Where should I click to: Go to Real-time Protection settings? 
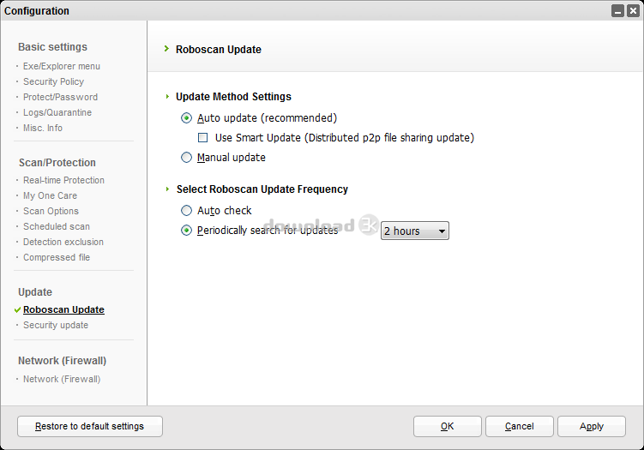(x=63, y=180)
